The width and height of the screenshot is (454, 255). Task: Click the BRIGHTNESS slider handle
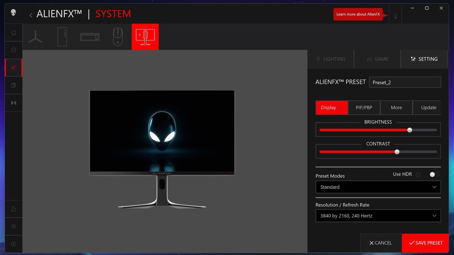[410, 130]
